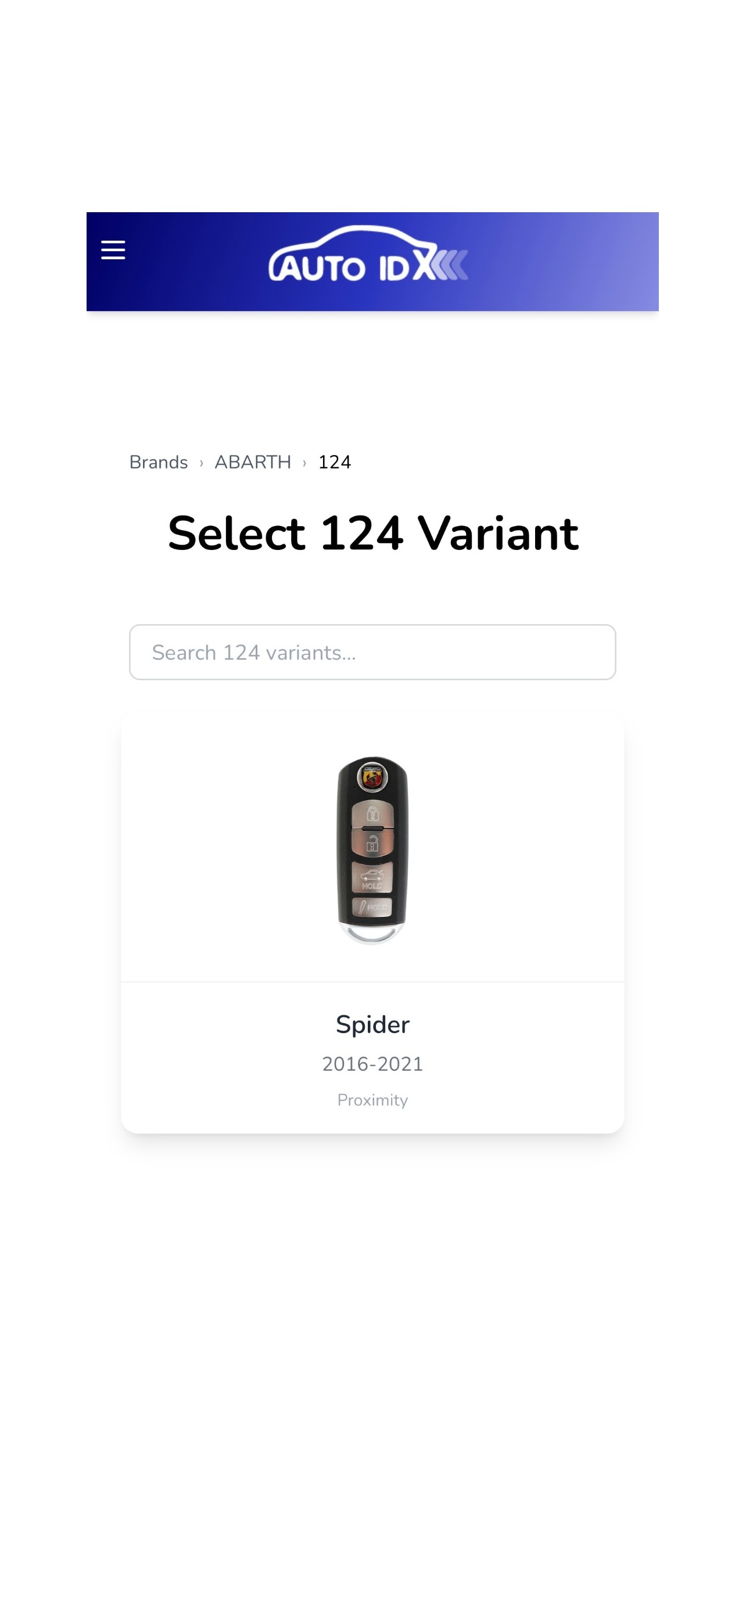Focus the Search 124 variants field
The image size is (746, 1615).
coord(372,652)
